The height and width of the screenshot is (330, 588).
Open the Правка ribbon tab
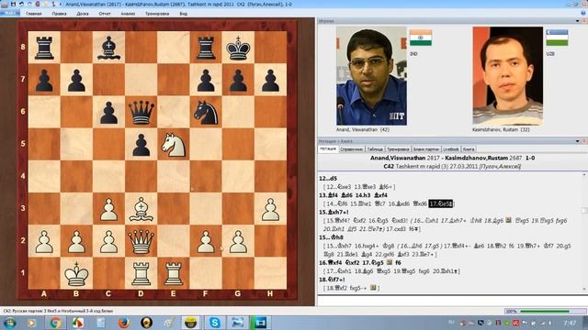pyautogui.click(x=59, y=14)
